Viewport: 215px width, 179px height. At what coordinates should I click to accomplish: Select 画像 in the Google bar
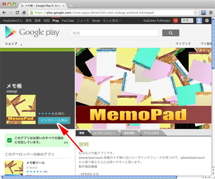click(37, 21)
